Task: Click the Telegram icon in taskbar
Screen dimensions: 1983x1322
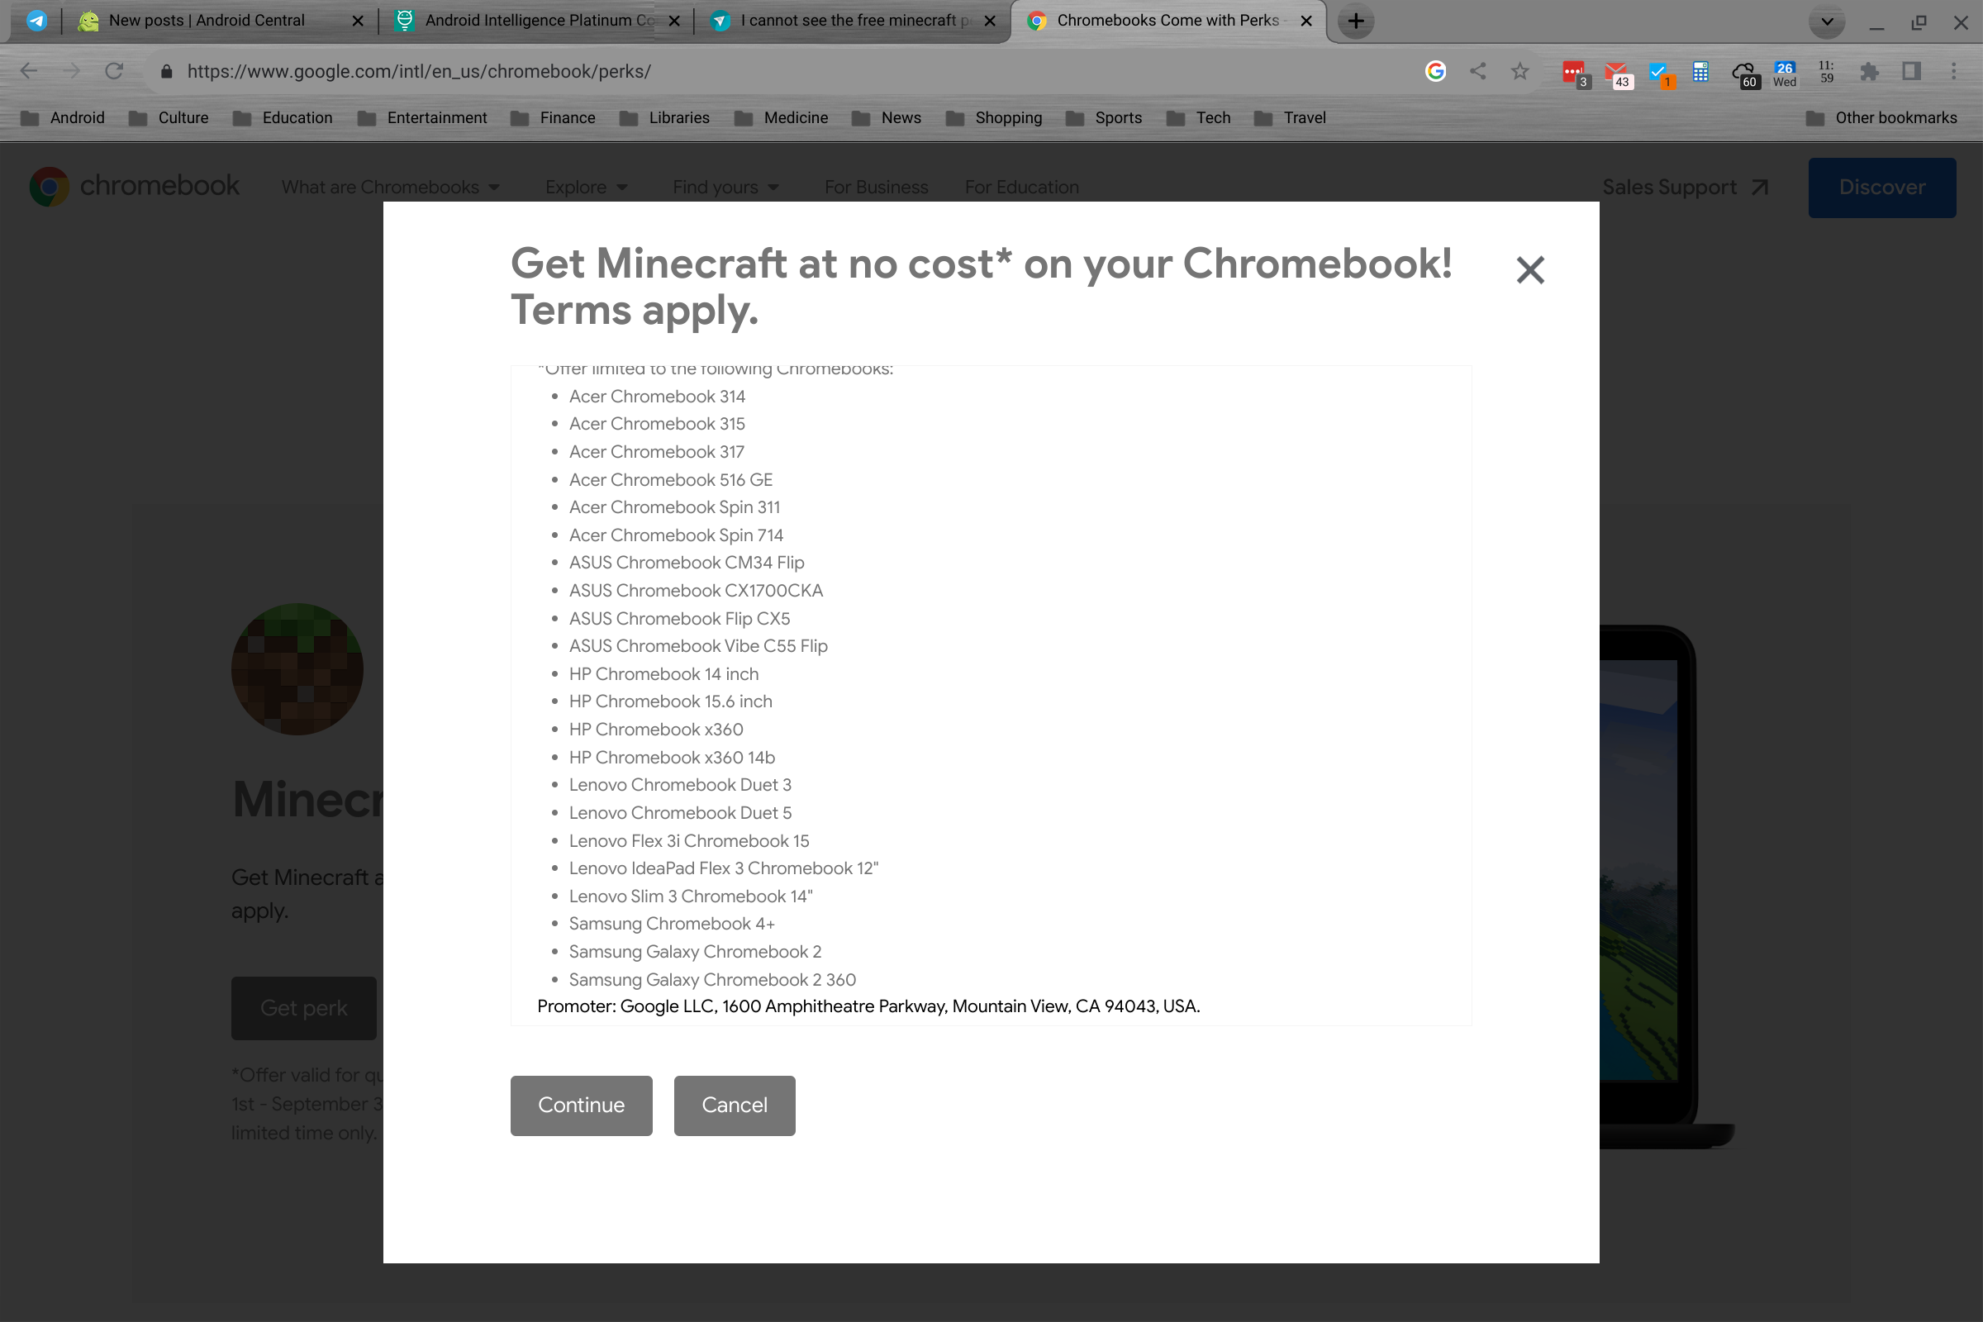Action: (x=32, y=21)
